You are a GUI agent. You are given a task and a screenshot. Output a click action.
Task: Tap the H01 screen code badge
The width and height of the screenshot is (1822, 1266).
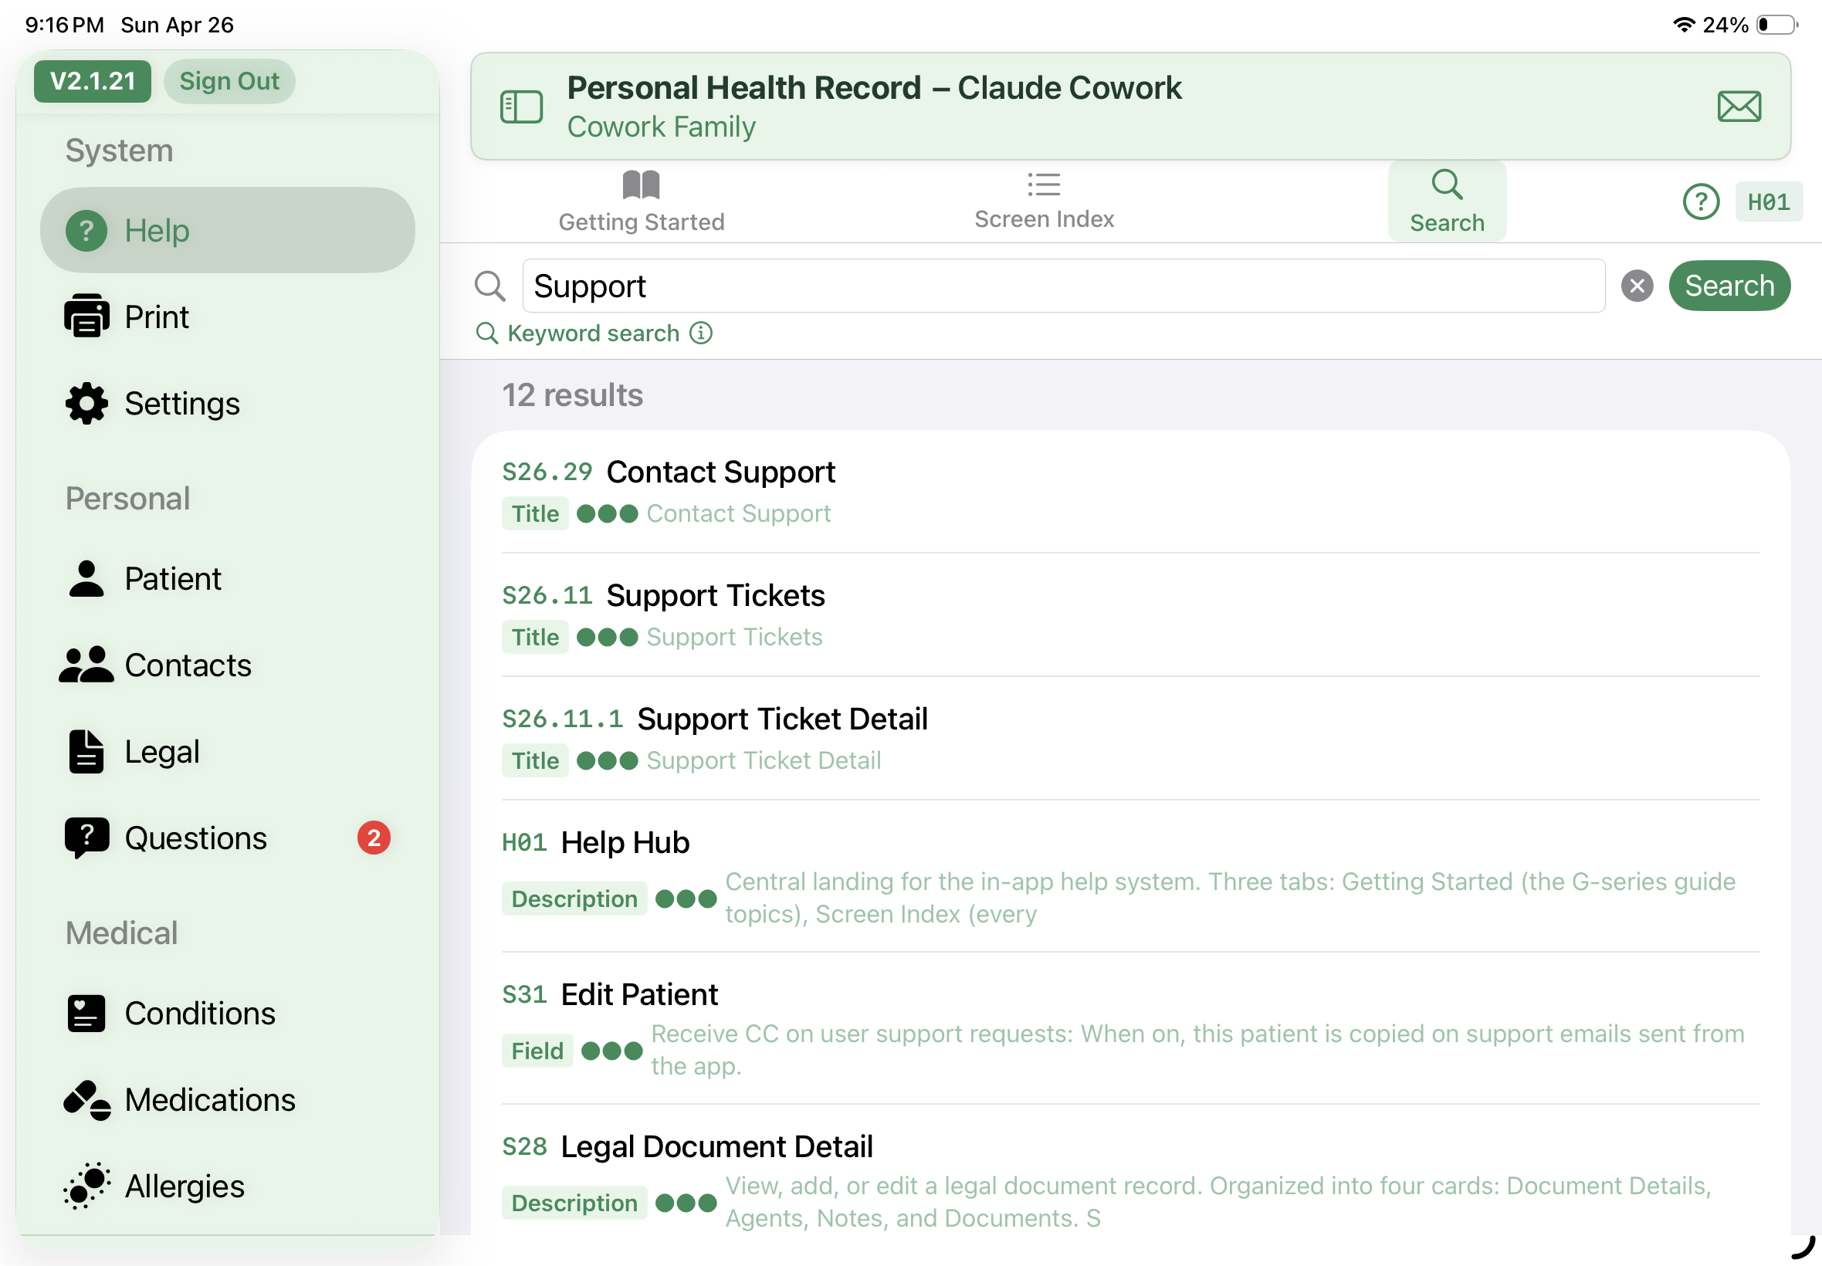point(1768,201)
